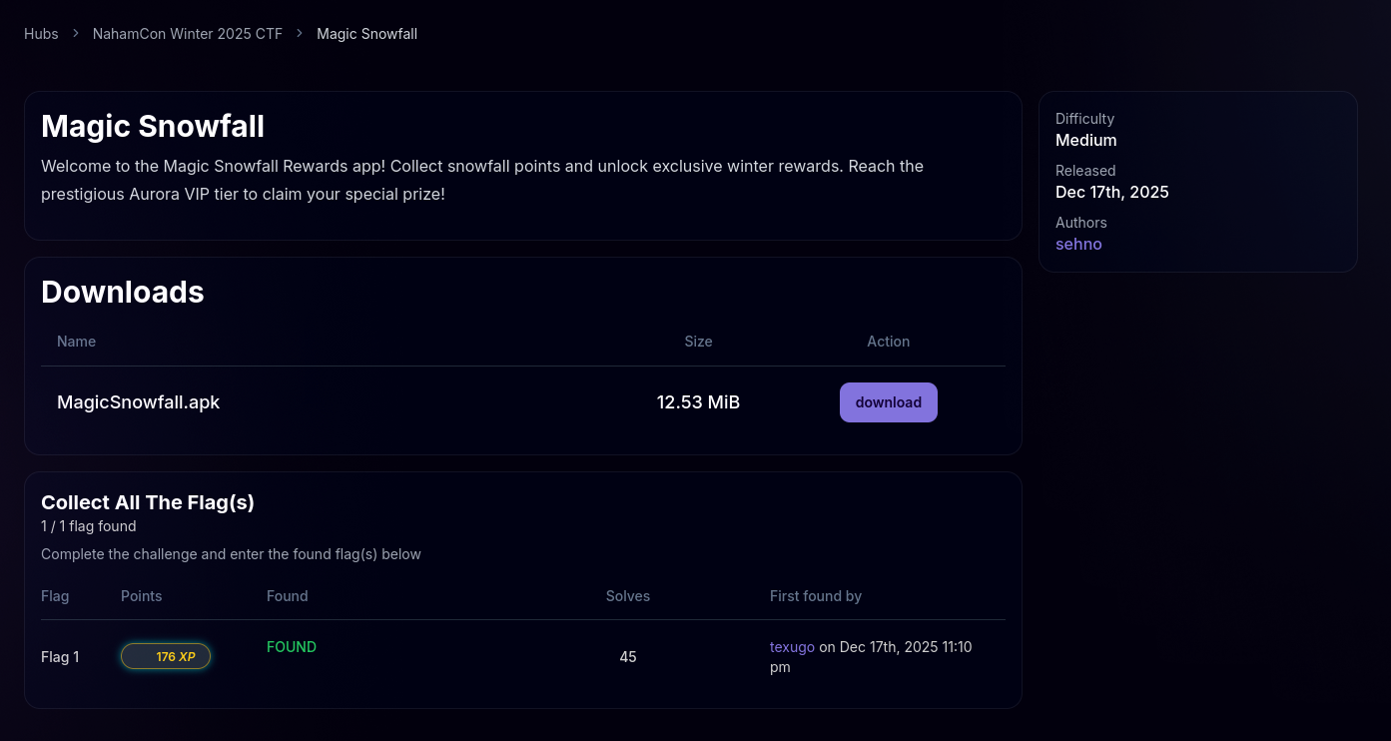Image resolution: width=1391 pixels, height=741 pixels.
Task: Select the Magic Snowfall breadcrumb item
Action: (x=366, y=34)
